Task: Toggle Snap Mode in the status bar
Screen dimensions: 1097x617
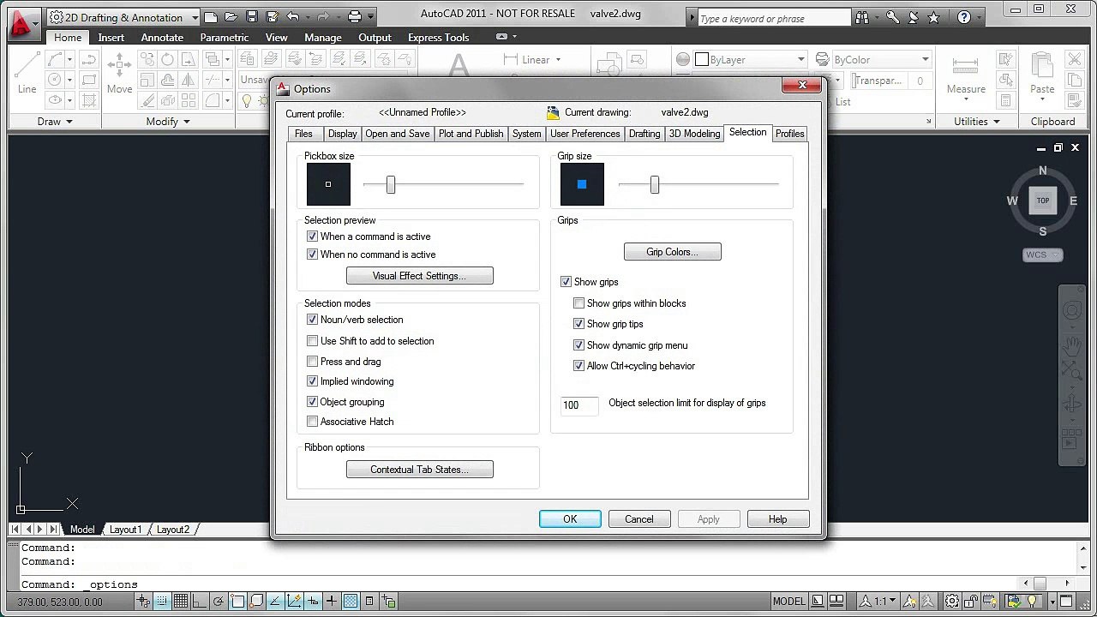Action: 161,602
